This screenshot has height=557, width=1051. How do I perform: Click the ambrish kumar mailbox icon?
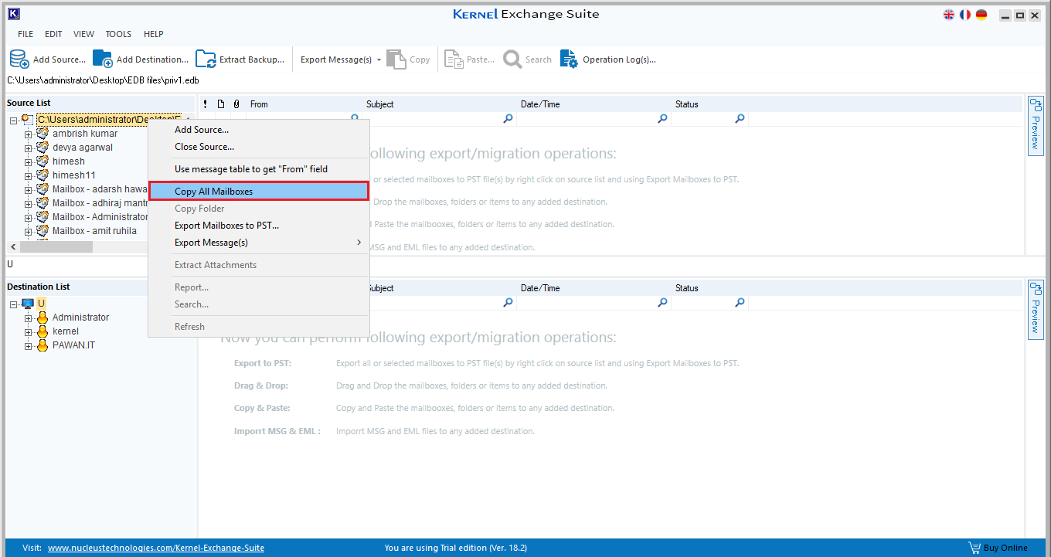pos(43,134)
